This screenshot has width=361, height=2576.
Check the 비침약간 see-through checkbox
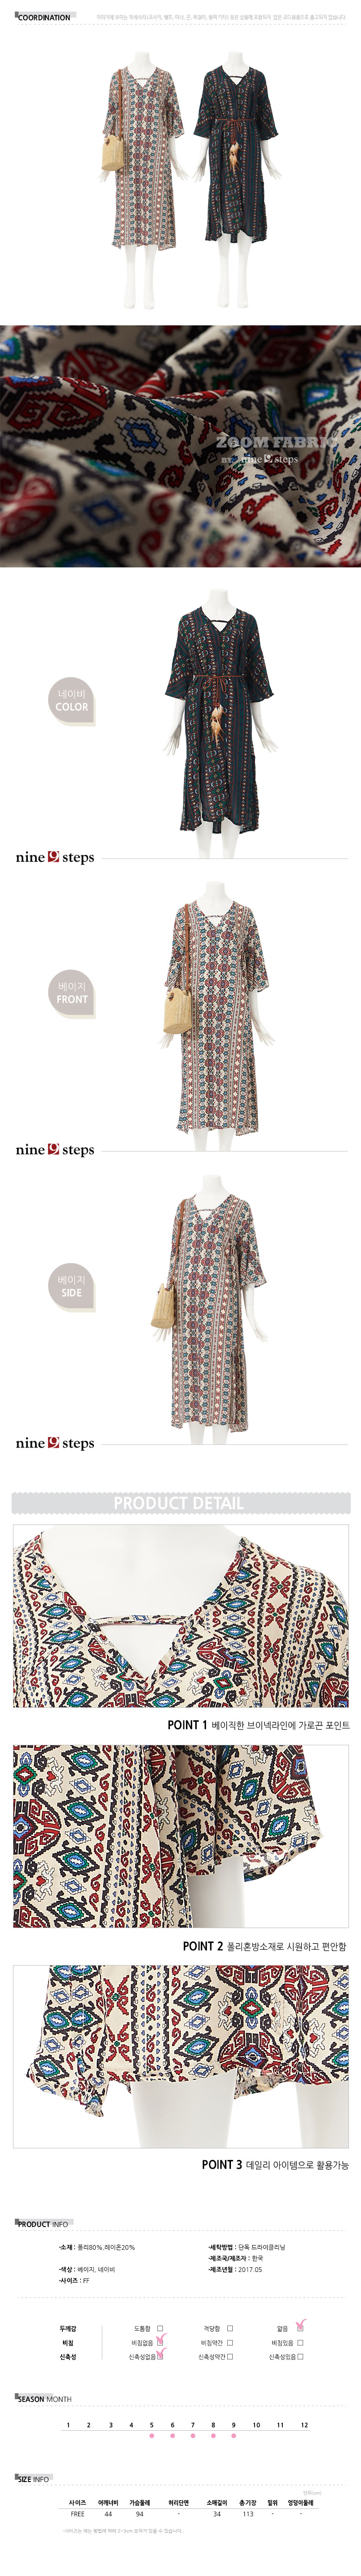230,2342
